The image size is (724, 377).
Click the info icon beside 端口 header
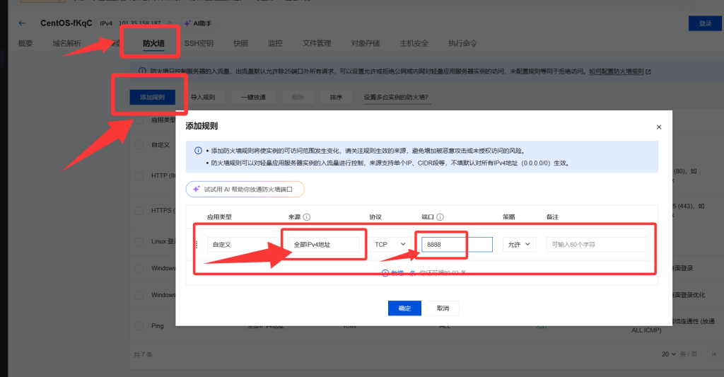click(x=440, y=217)
